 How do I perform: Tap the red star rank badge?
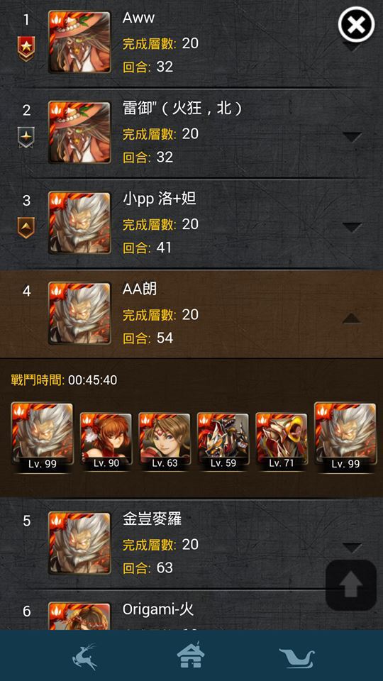click(x=26, y=48)
